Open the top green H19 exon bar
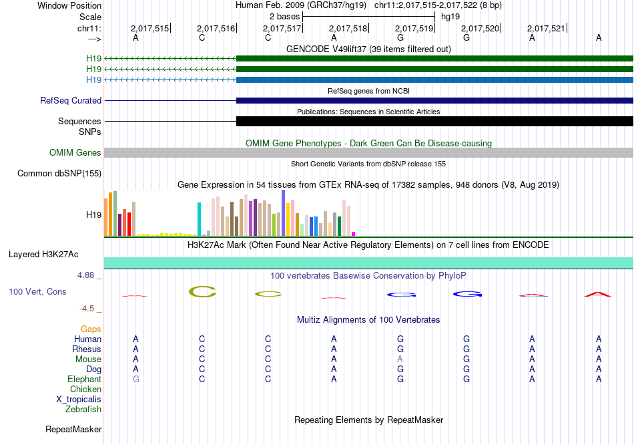This screenshot has width=634, height=445. [434, 58]
